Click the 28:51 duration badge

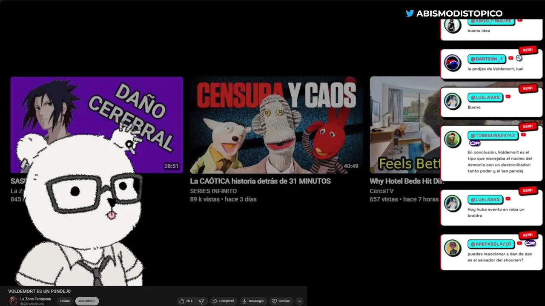[171, 166]
